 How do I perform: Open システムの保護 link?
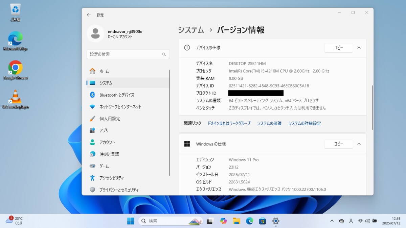(x=269, y=124)
